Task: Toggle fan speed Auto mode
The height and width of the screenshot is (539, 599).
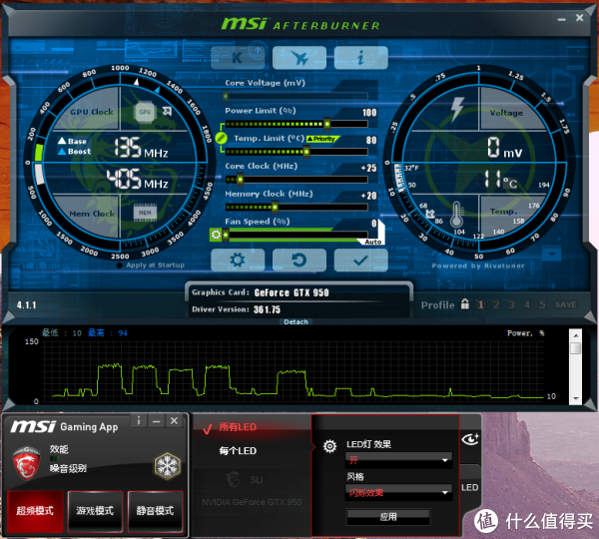Action: [x=372, y=242]
